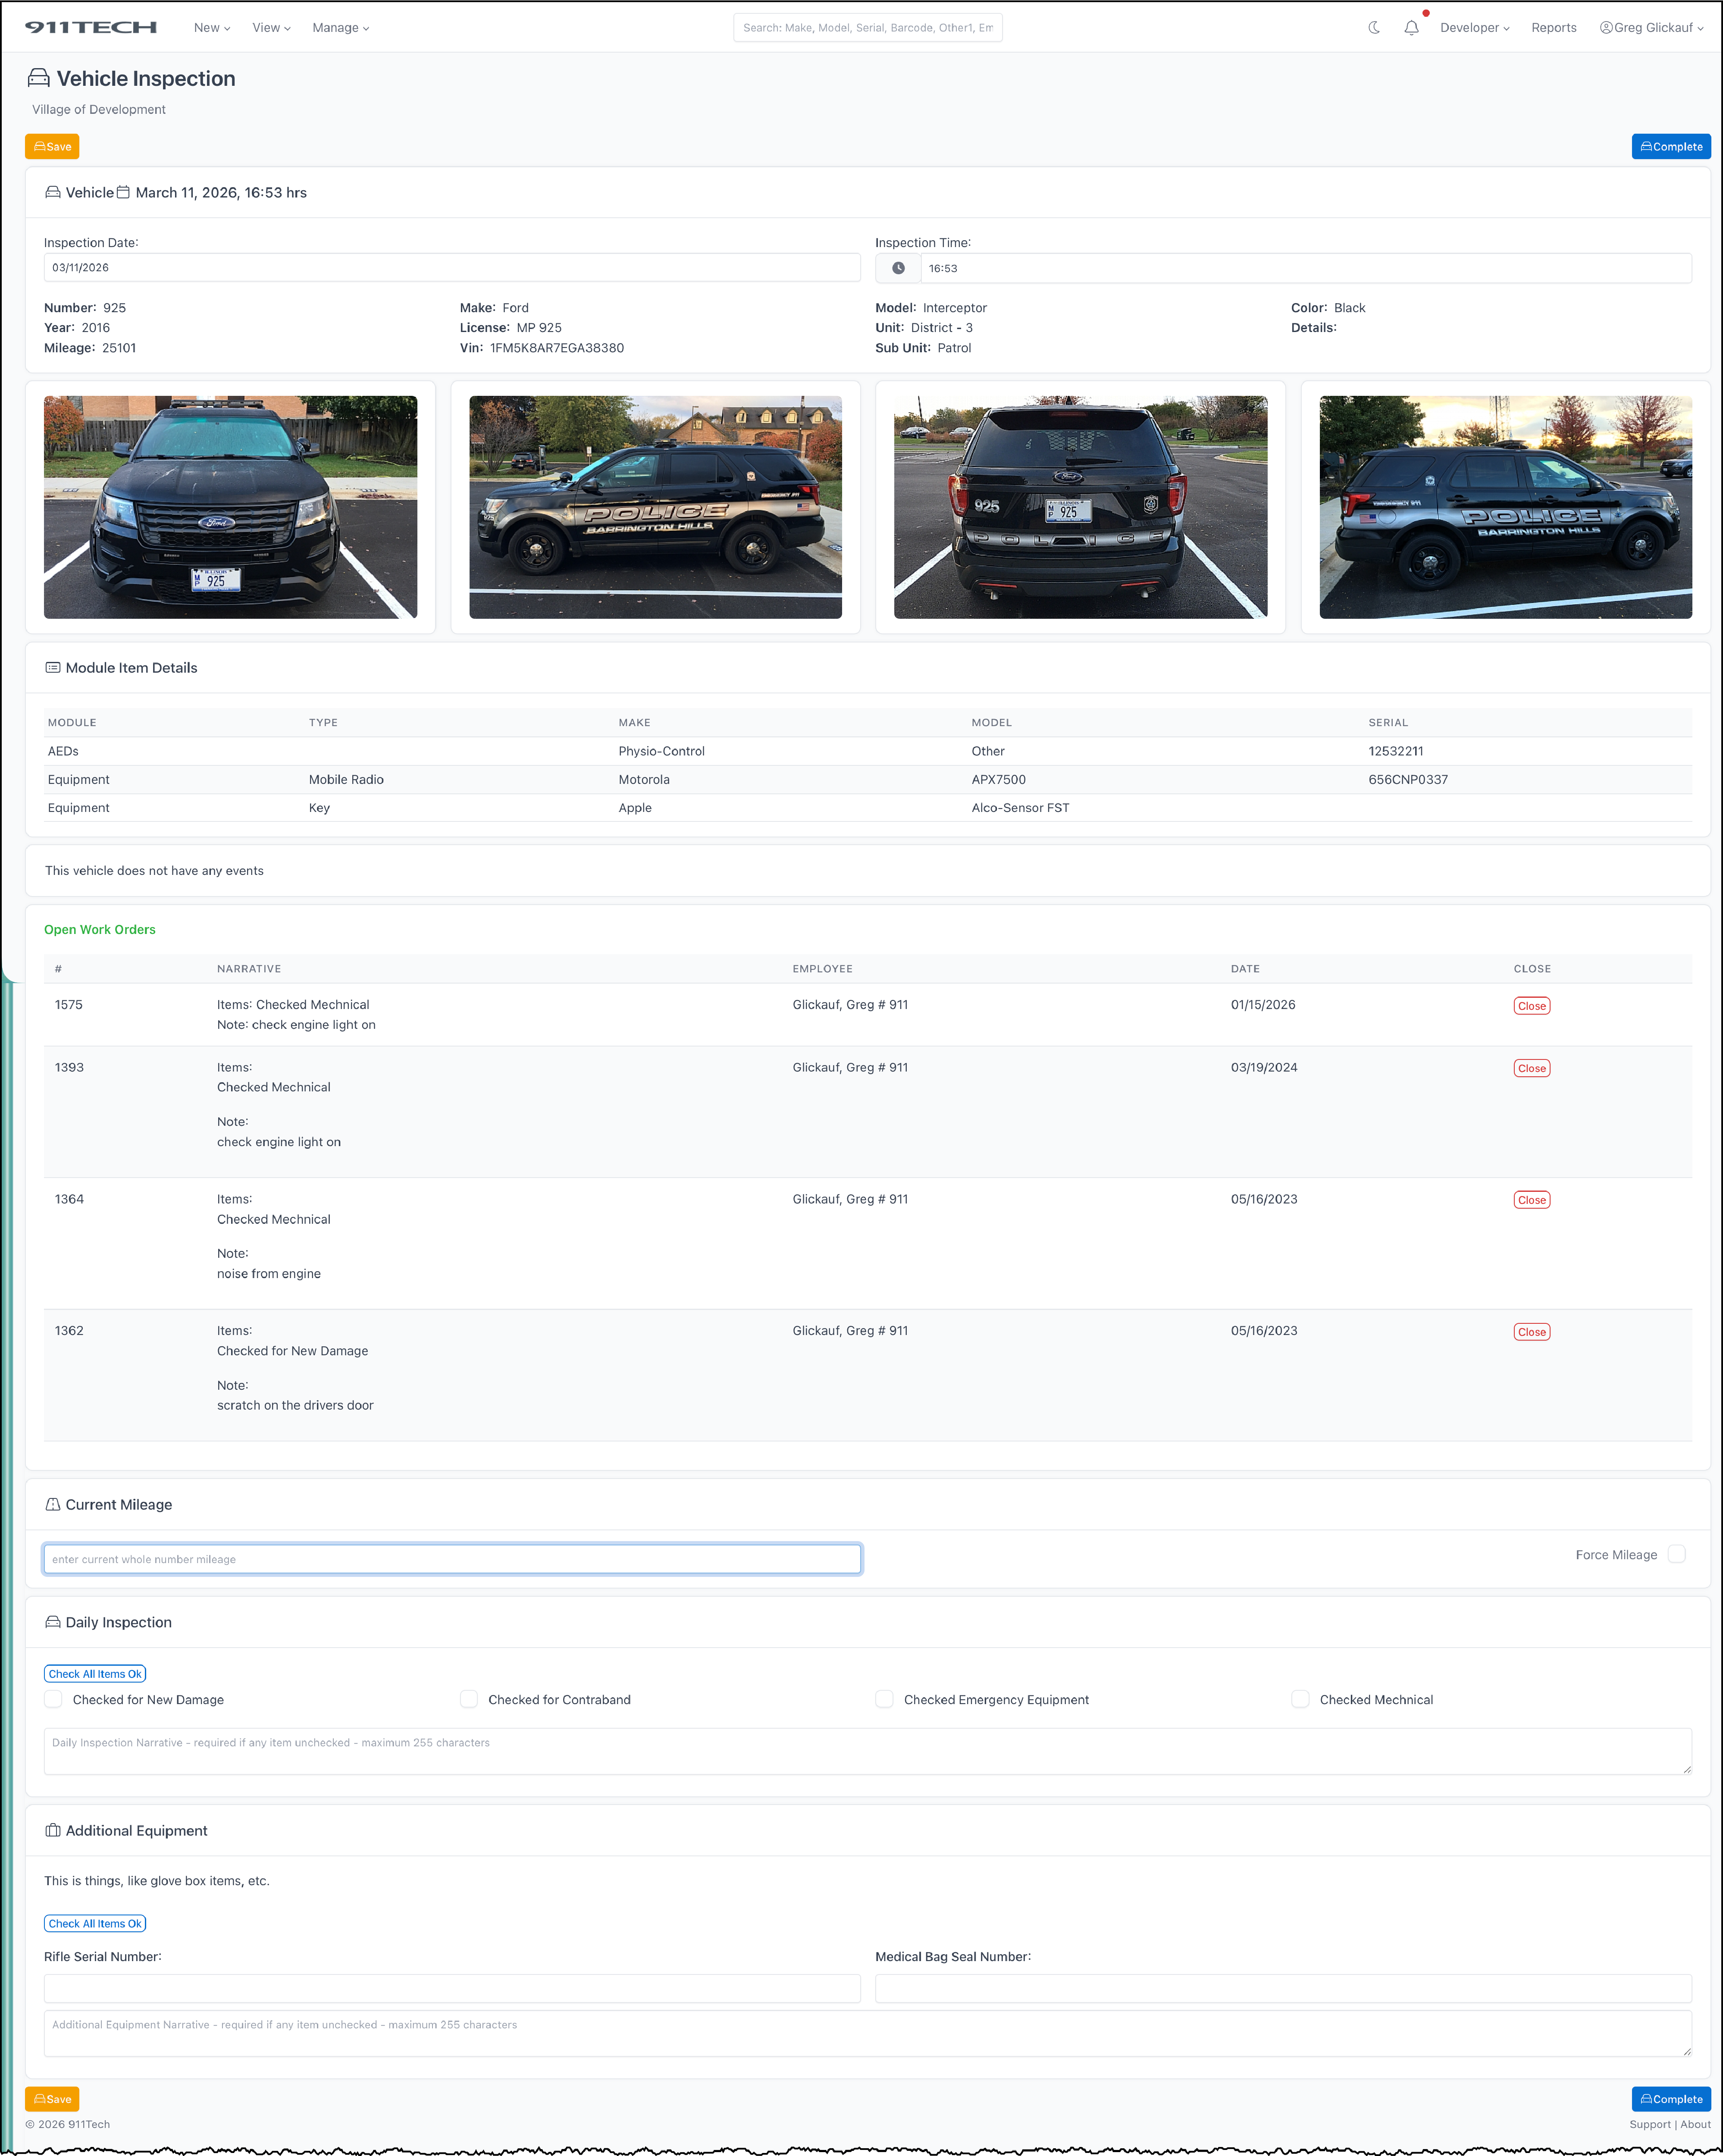The width and height of the screenshot is (1723, 2156).
Task: Enable the Force Mileage checkbox
Action: tap(1676, 1554)
